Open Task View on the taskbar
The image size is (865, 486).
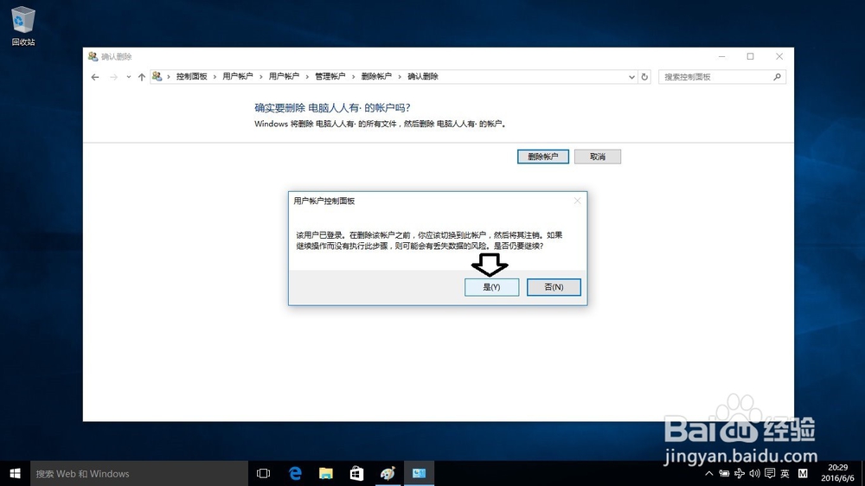coord(264,473)
